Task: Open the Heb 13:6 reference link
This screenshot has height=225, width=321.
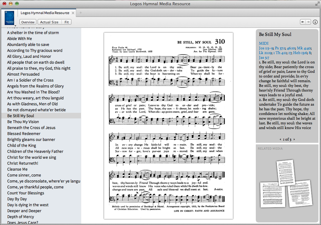Action: (x=300, y=53)
